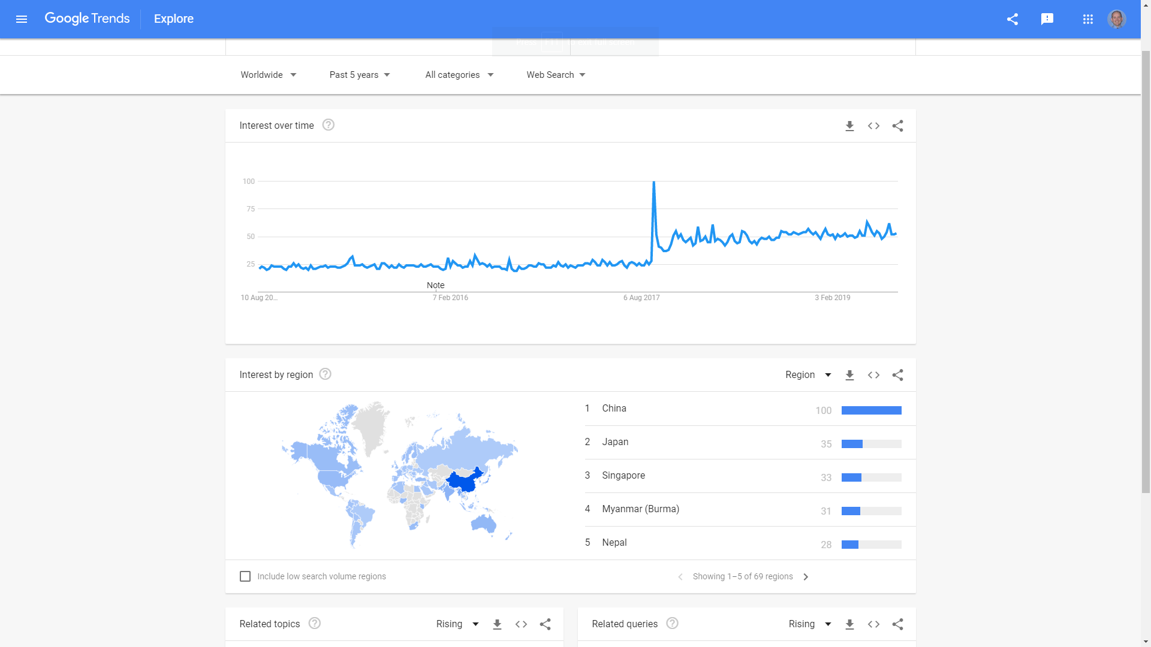1151x647 pixels.
Task: Expand the Past 5 years dropdown
Action: click(x=360, y=75)
